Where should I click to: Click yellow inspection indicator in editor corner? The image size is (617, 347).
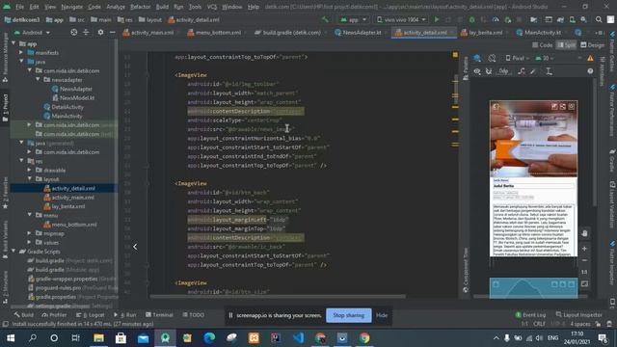pos(455,55)
